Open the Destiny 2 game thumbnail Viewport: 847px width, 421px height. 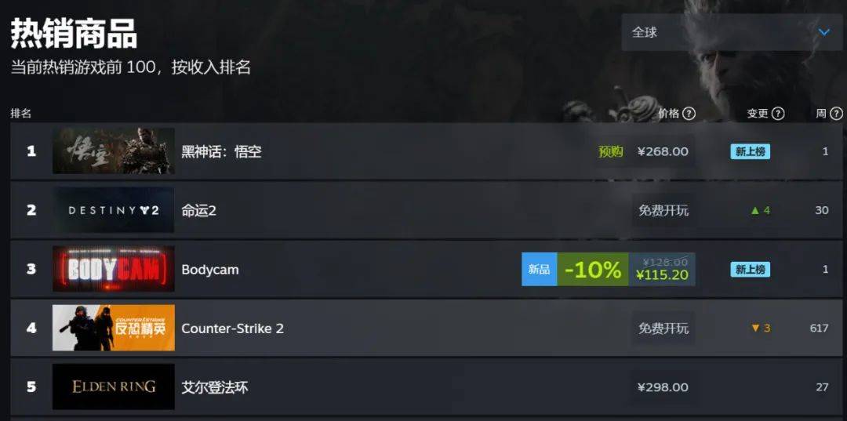[114, 210]
